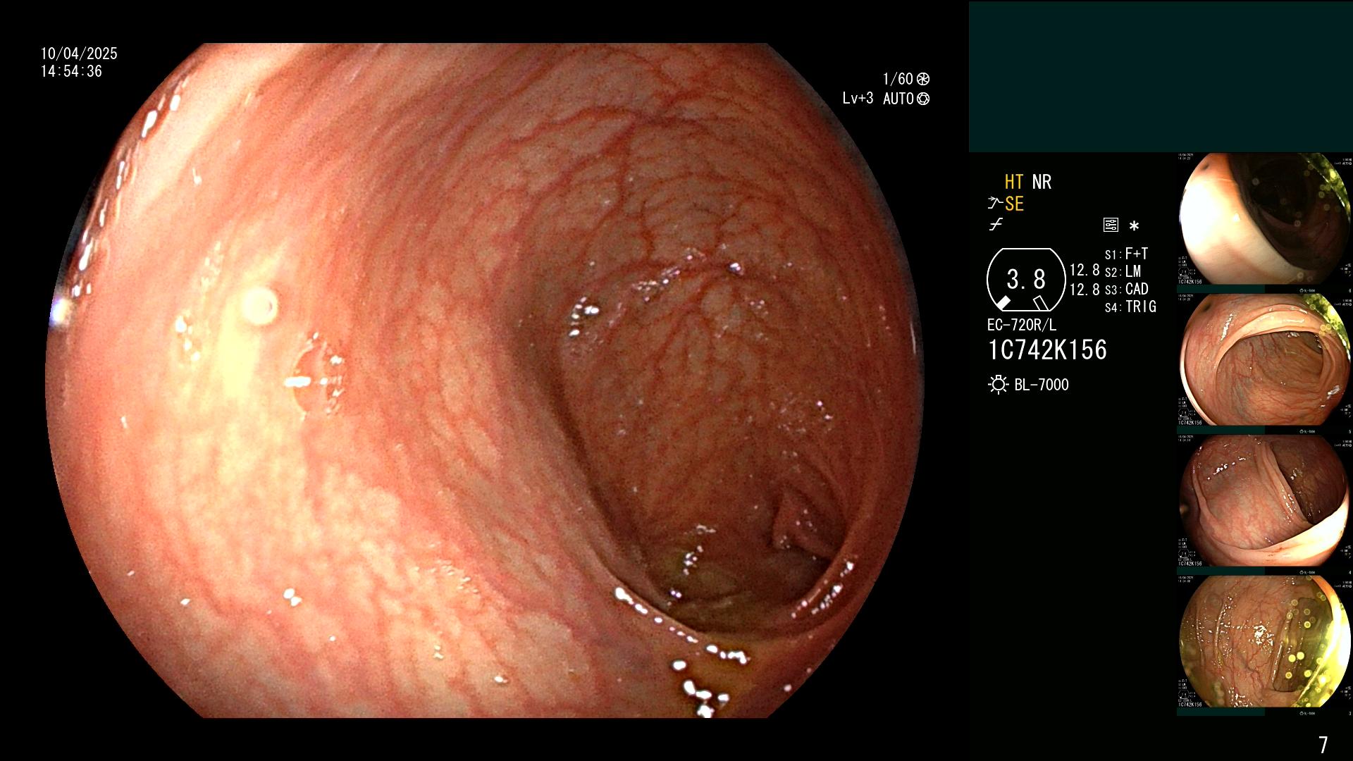1353x761 pixels.
Task: Select the HT indicator
Action: 1013,182
